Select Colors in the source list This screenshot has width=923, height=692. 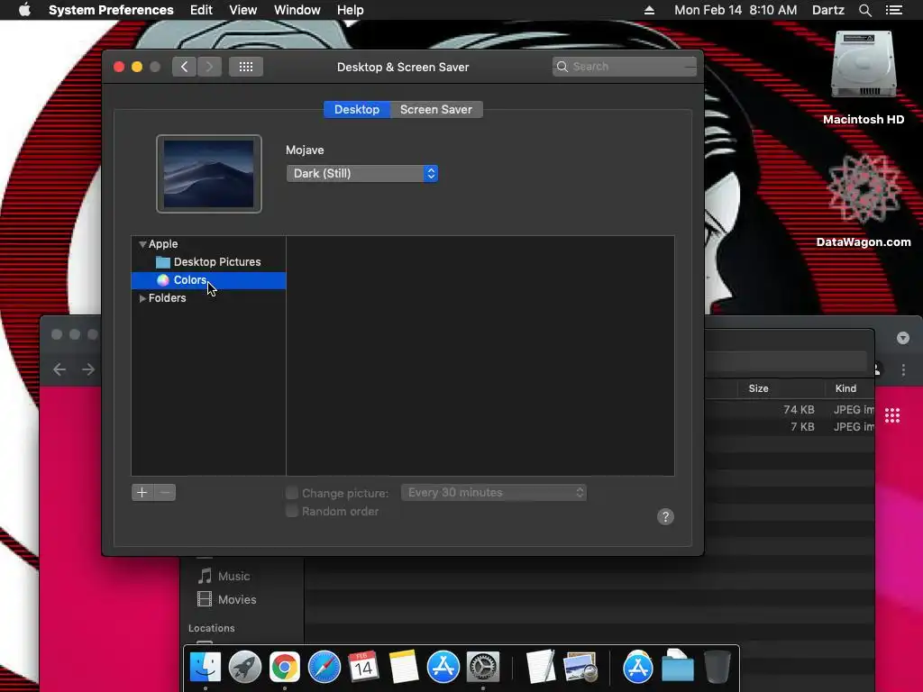(209, 280)
